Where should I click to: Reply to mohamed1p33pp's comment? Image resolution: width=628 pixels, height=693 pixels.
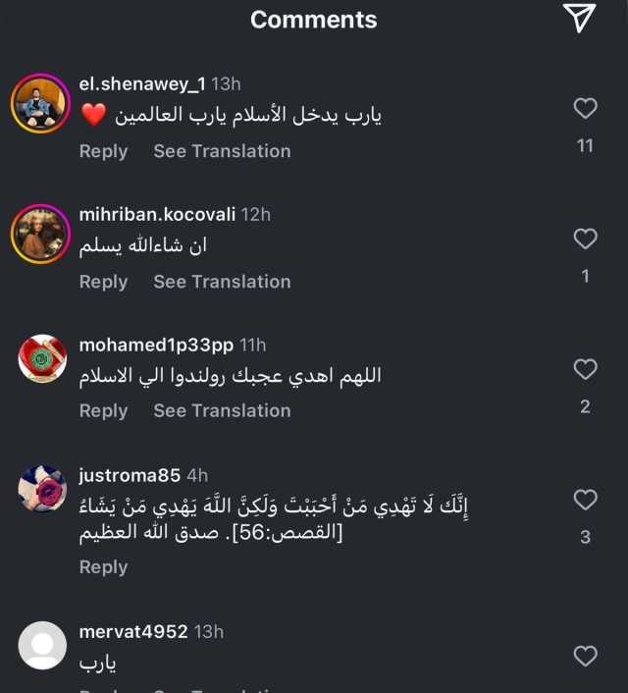pos(103,411)
